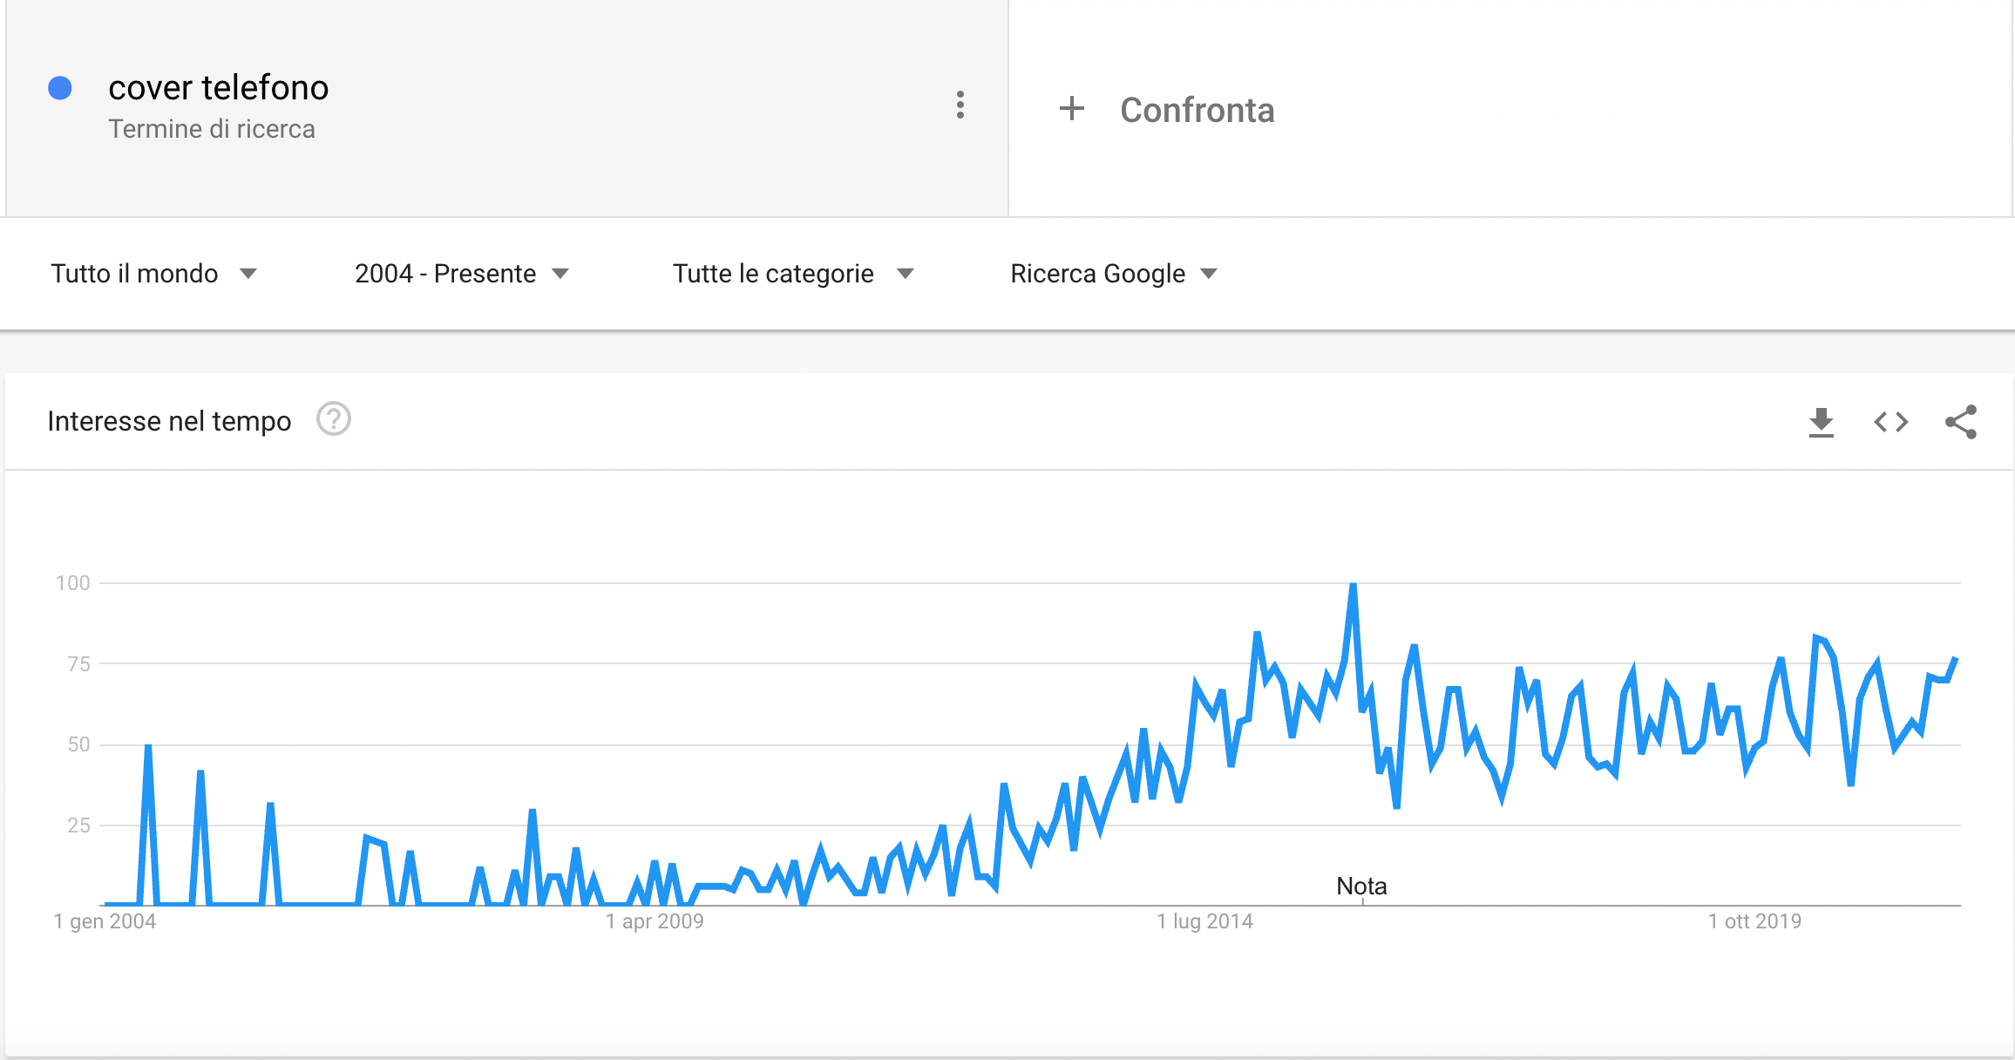Open the three-dot menu for cover telefono
Viewport: 2015px width, 1060px height.
click(960, 105)
